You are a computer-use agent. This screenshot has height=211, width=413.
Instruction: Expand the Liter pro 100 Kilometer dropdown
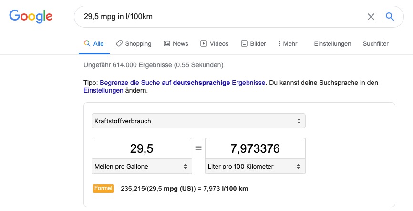point(255,167)
